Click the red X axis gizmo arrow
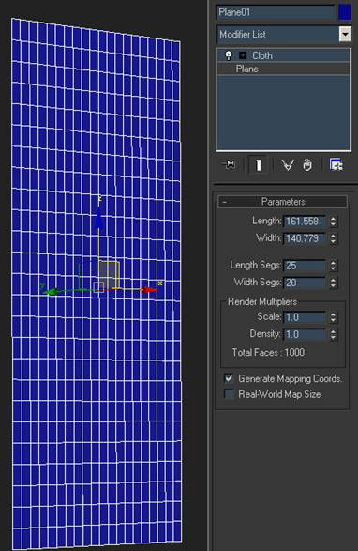358x551 pixels. (x=149, y=289)
